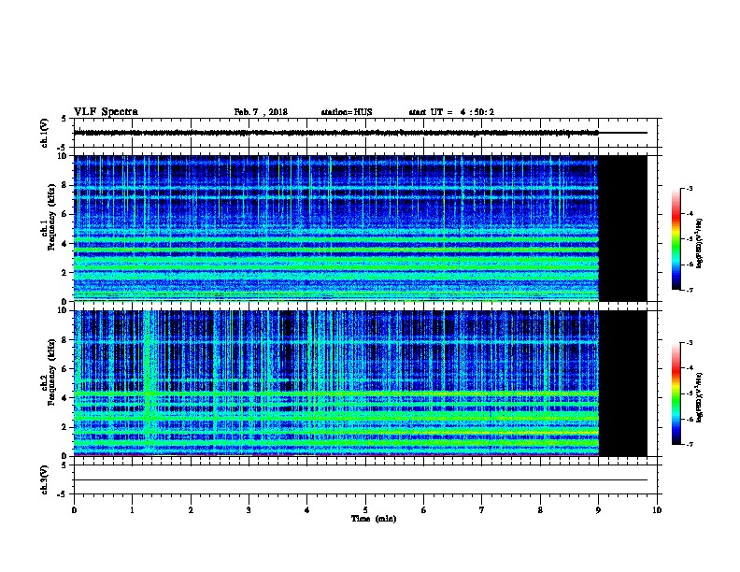Click the time axis tick "3"
The image size is (740, 572).
click(x=249, y=510)
